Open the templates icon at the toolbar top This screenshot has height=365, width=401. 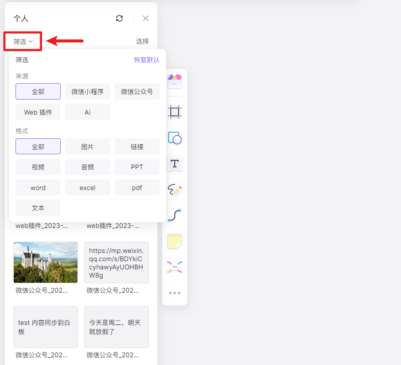pyautogui.click(x=175, y=81)
